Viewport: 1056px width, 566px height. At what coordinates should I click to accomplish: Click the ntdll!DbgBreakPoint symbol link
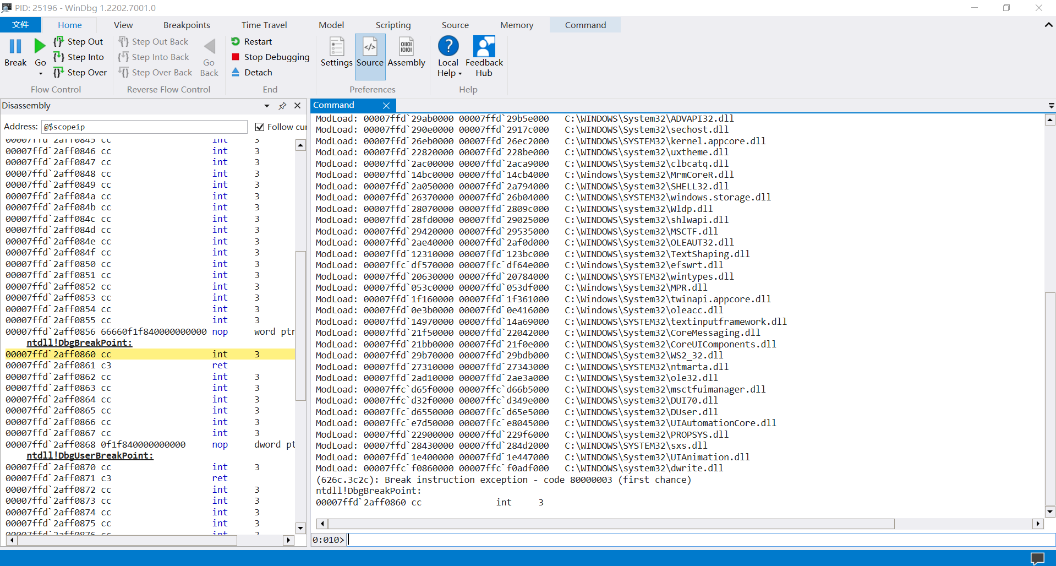79,342
